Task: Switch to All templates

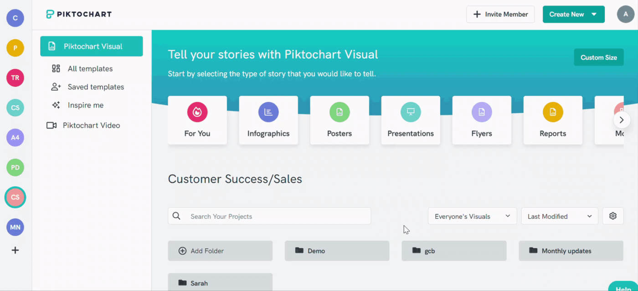Action: 90,68
